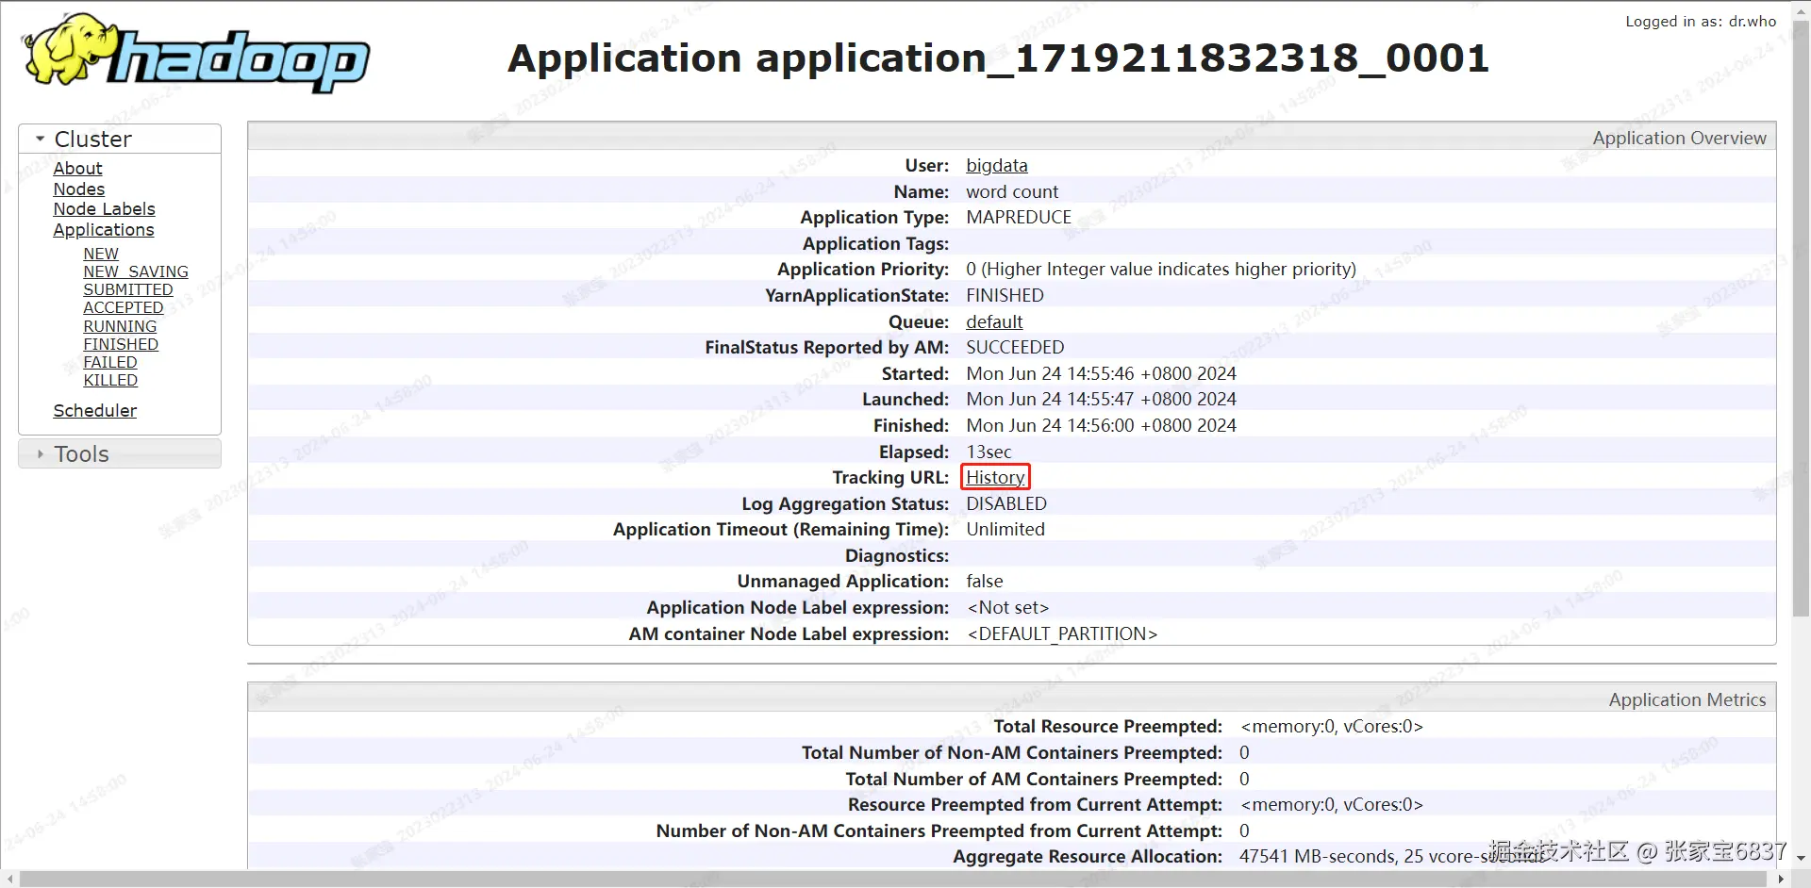The image size is (1811, 888).
Task: Click the 'Unlimited' timeout value
Action: point(1005,529)
